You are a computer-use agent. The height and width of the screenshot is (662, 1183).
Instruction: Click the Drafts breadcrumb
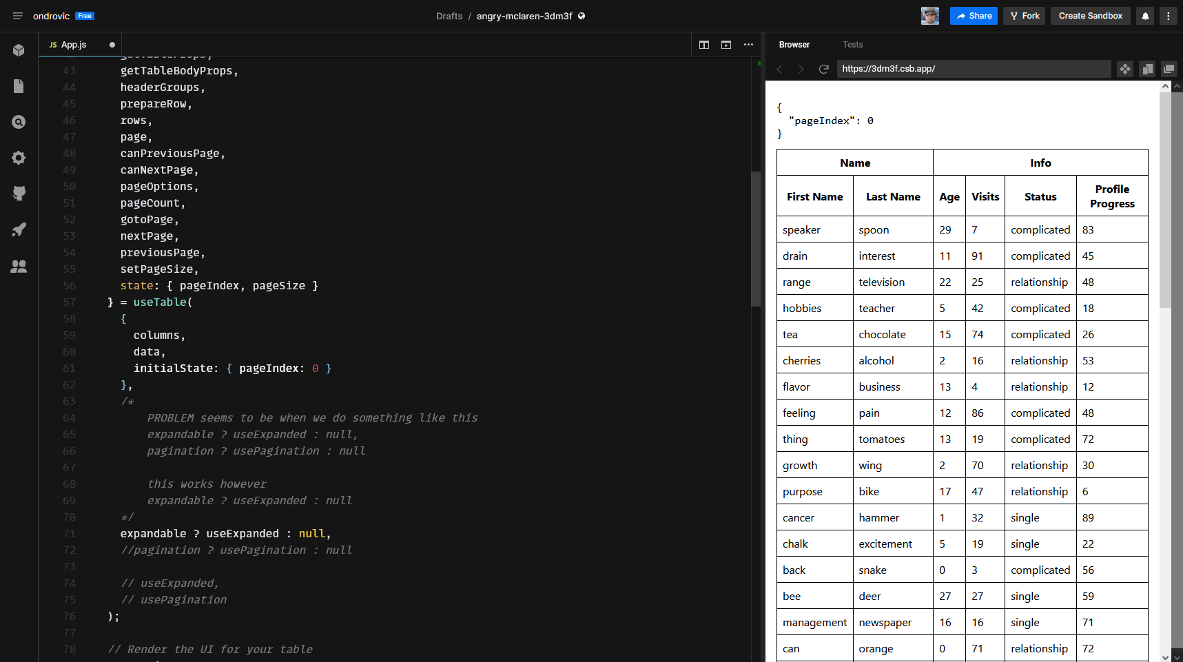(449, 16)
